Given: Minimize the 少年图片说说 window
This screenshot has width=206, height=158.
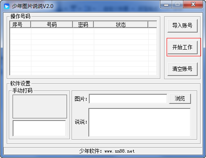Looking at the screenshot, I should tap(166, 5).
